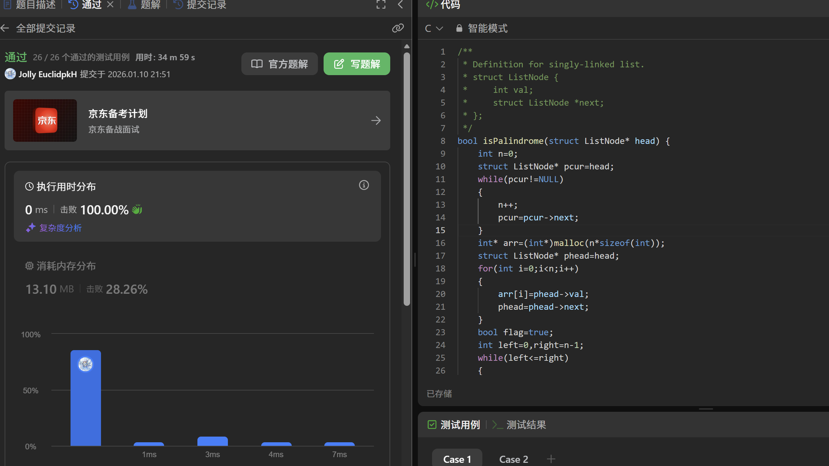Click the info icon in the 执行用时分布 card
This screenshot has width=829, height=466.
click(x=364, y=185)
